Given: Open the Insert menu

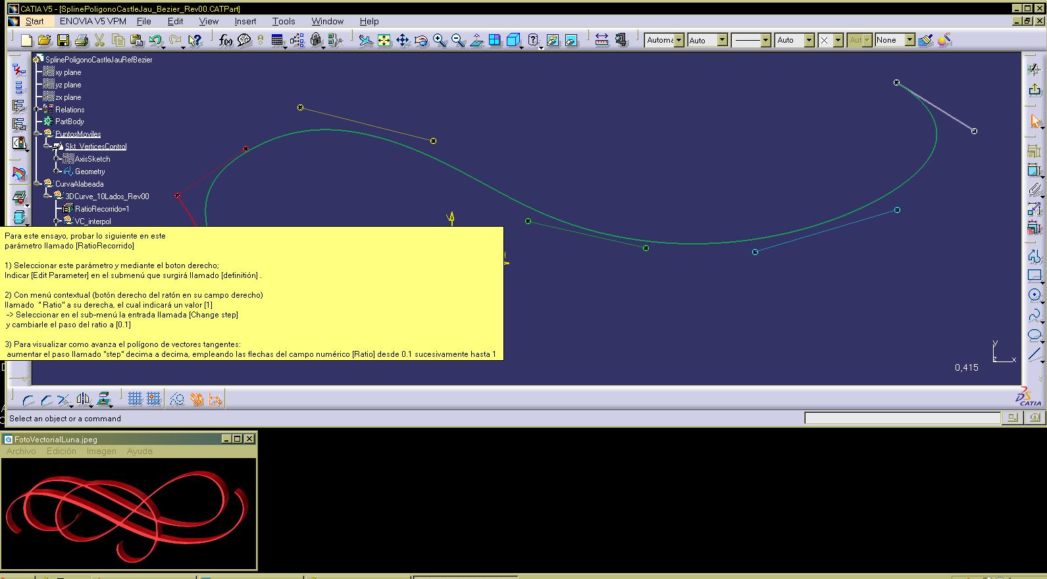Looking at the screenshot, I should click(245, 21).
